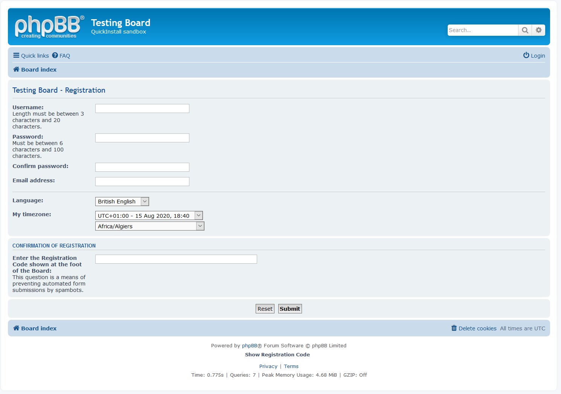Click the Registration Code answer field
The width and height of the screenshot is (561, 394).
(176, 259)
